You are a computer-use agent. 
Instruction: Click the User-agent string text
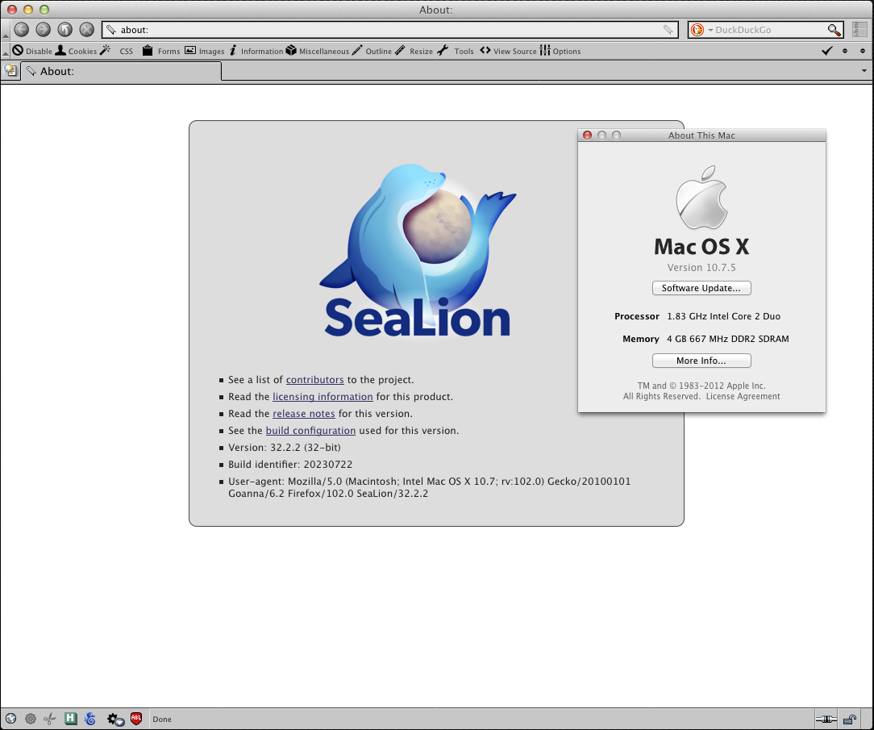429,487
